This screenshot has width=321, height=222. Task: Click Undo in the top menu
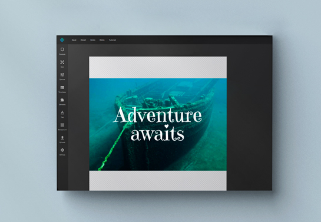(92, 40)
